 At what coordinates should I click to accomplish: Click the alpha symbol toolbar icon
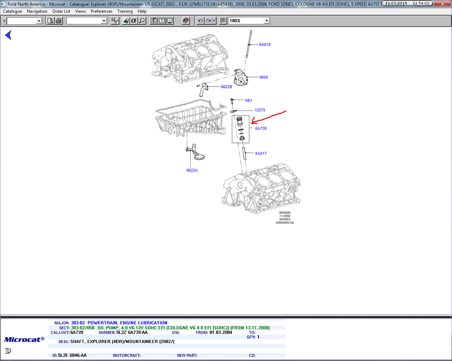(x=134, y=21)
